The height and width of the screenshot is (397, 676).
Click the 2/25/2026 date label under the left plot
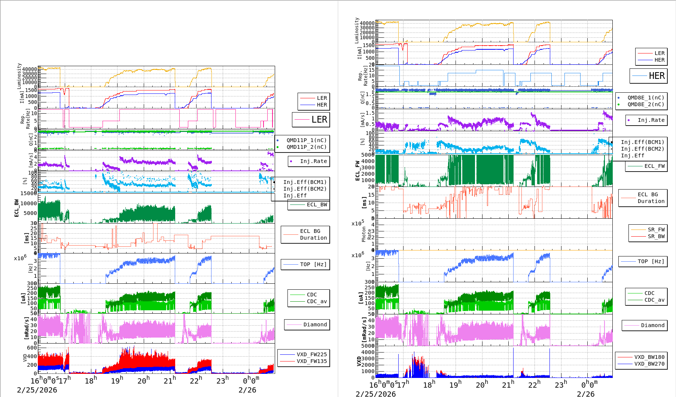coord(37,390)
